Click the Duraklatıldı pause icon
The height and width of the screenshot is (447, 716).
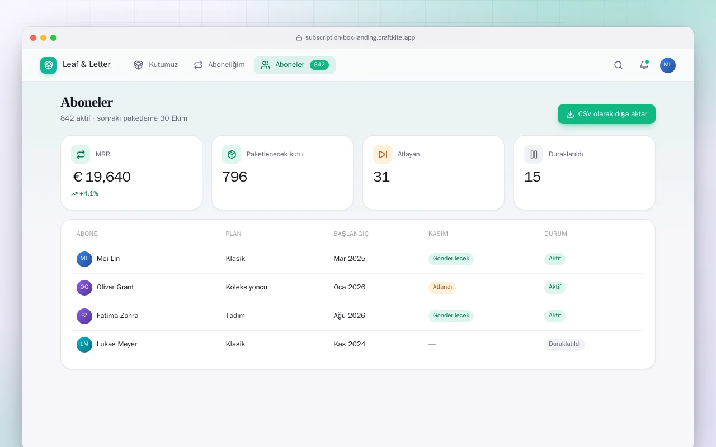[534, 154]
